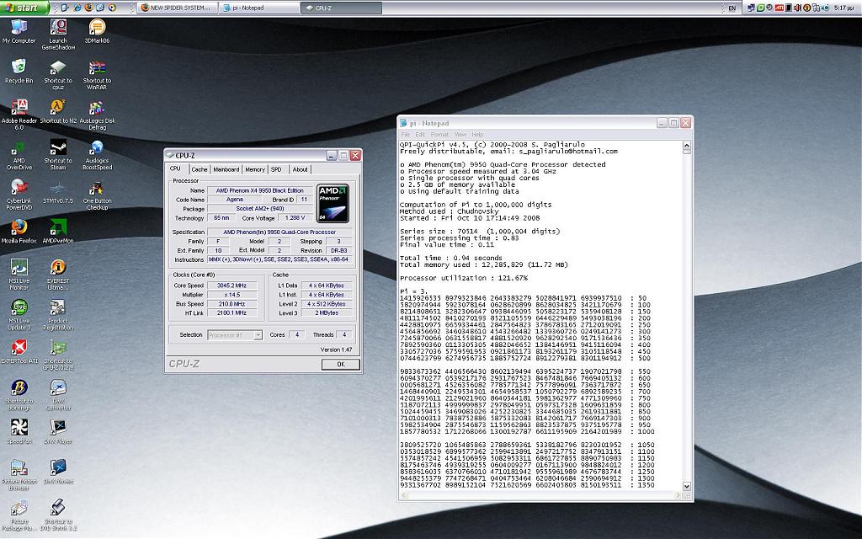Viewport: 862px width, 539px height.
Task: Select the Shortcut to GPU-Z icon
Action: [58, 355]
